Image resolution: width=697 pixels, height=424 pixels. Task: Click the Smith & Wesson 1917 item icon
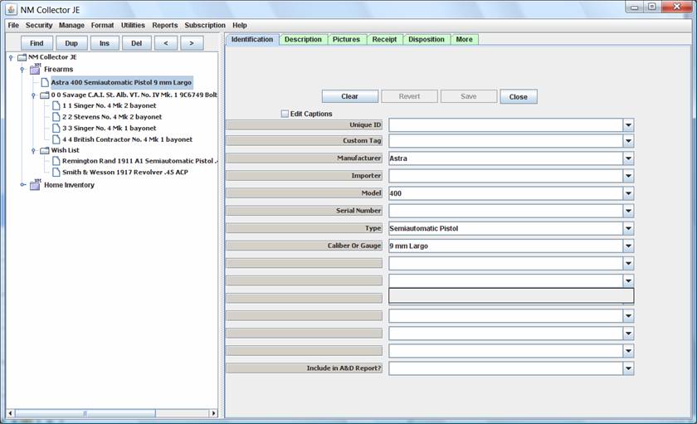56,173
